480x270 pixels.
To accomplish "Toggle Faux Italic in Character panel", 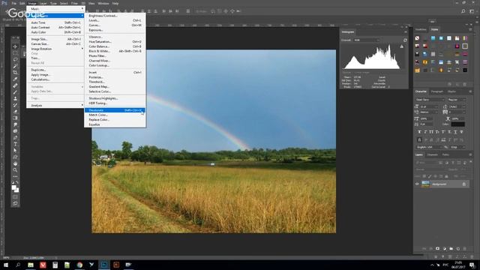I will point(425,132).
